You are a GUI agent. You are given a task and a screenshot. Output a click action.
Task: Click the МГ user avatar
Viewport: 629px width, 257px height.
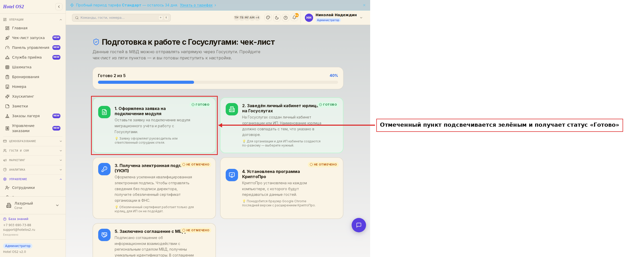tap(247, 18)
